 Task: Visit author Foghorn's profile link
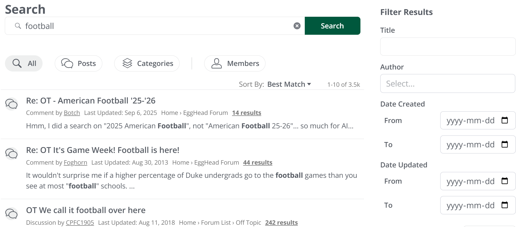tap(75, 163)
